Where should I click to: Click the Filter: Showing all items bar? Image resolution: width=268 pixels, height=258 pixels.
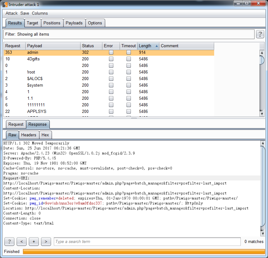[129, 34]
